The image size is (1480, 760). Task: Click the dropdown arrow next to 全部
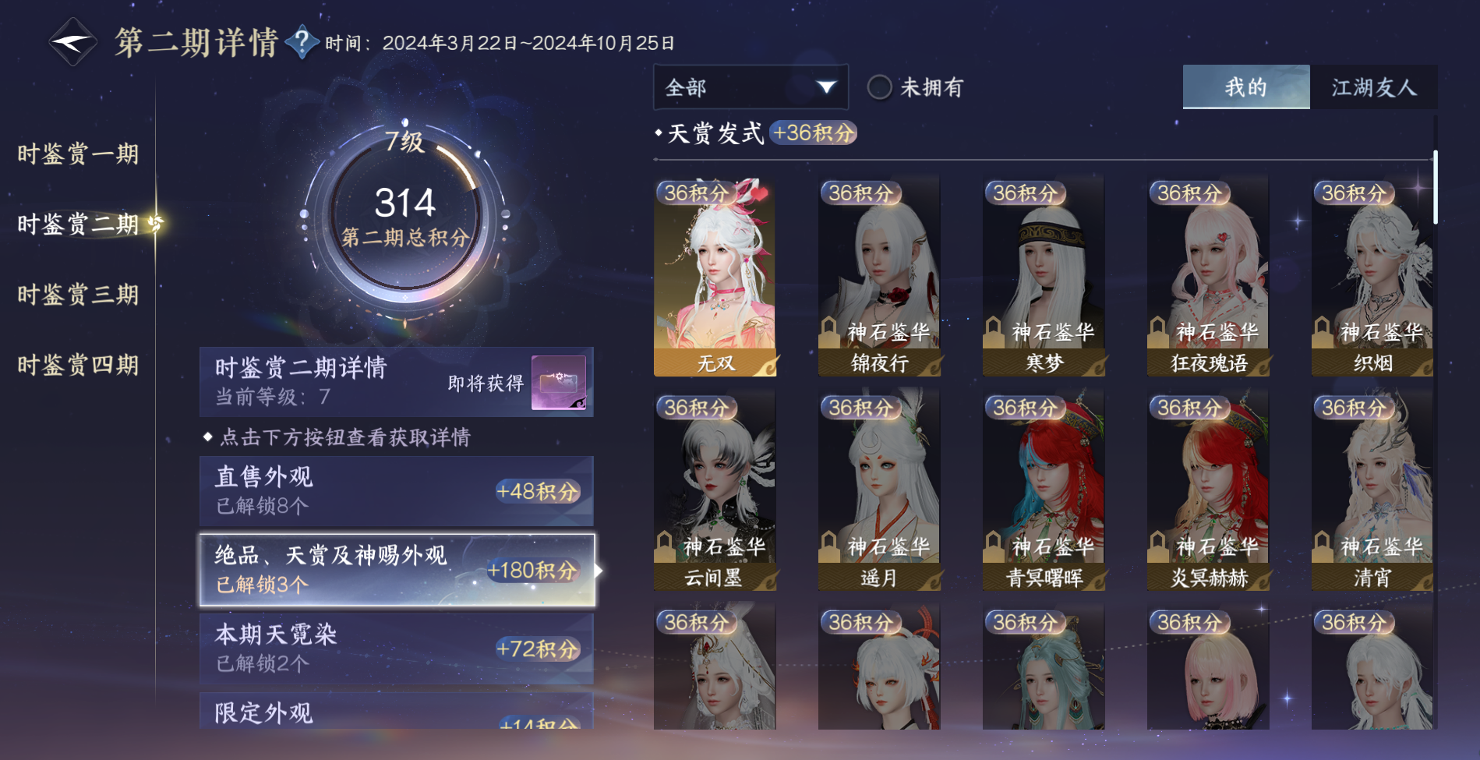[x=826, y=87]
